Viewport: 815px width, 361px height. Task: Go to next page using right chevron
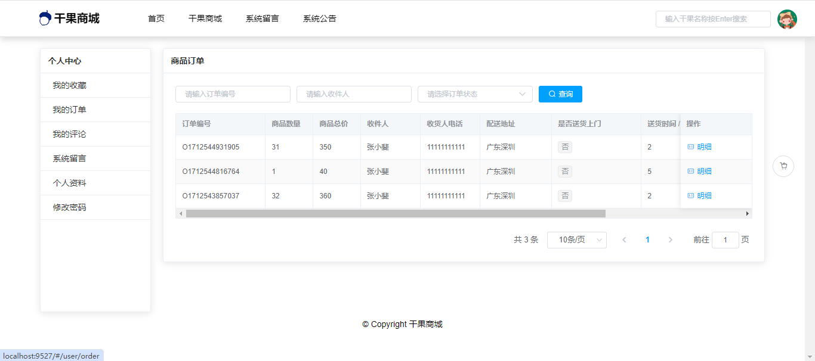pyautogui.click(x=670, y=240)
